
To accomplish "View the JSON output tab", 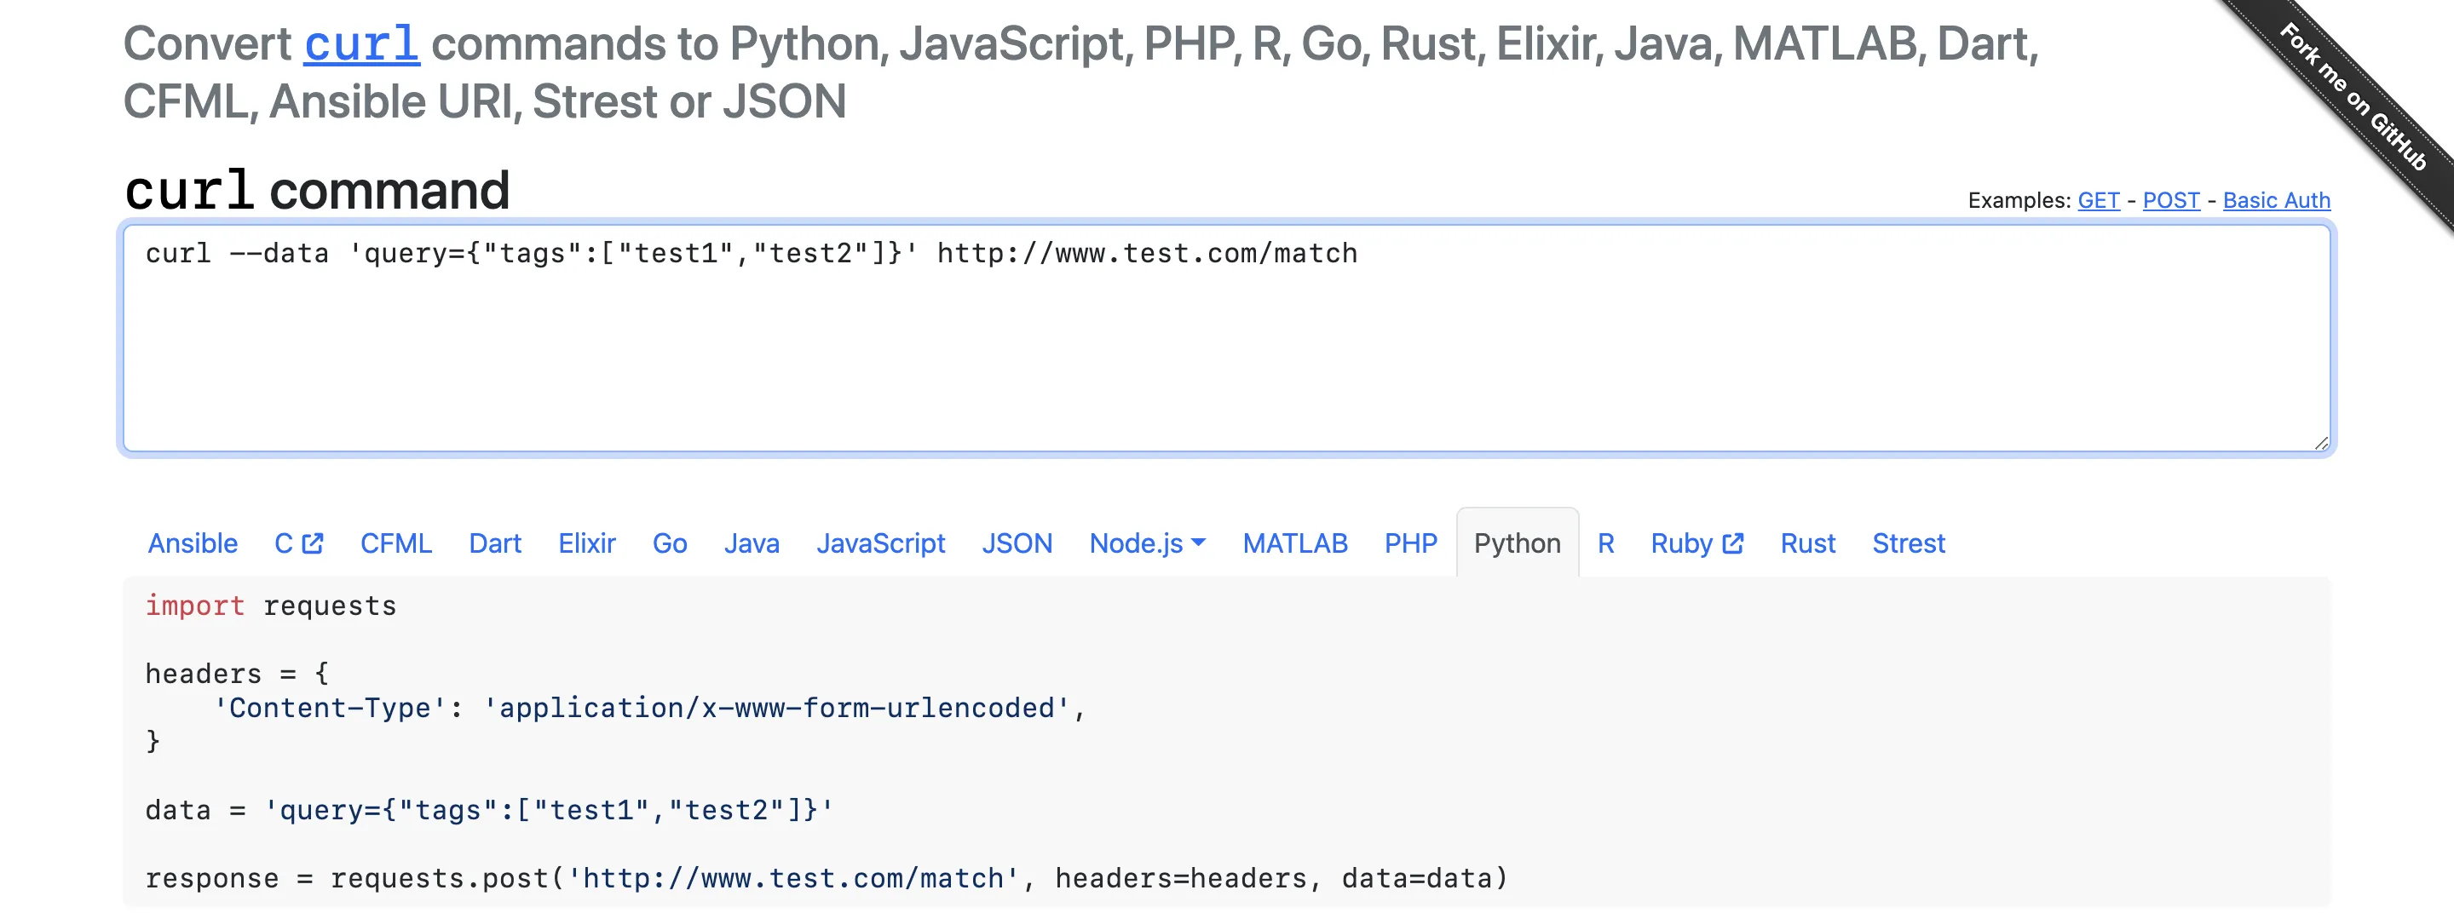I will [x=1017, y=543].
